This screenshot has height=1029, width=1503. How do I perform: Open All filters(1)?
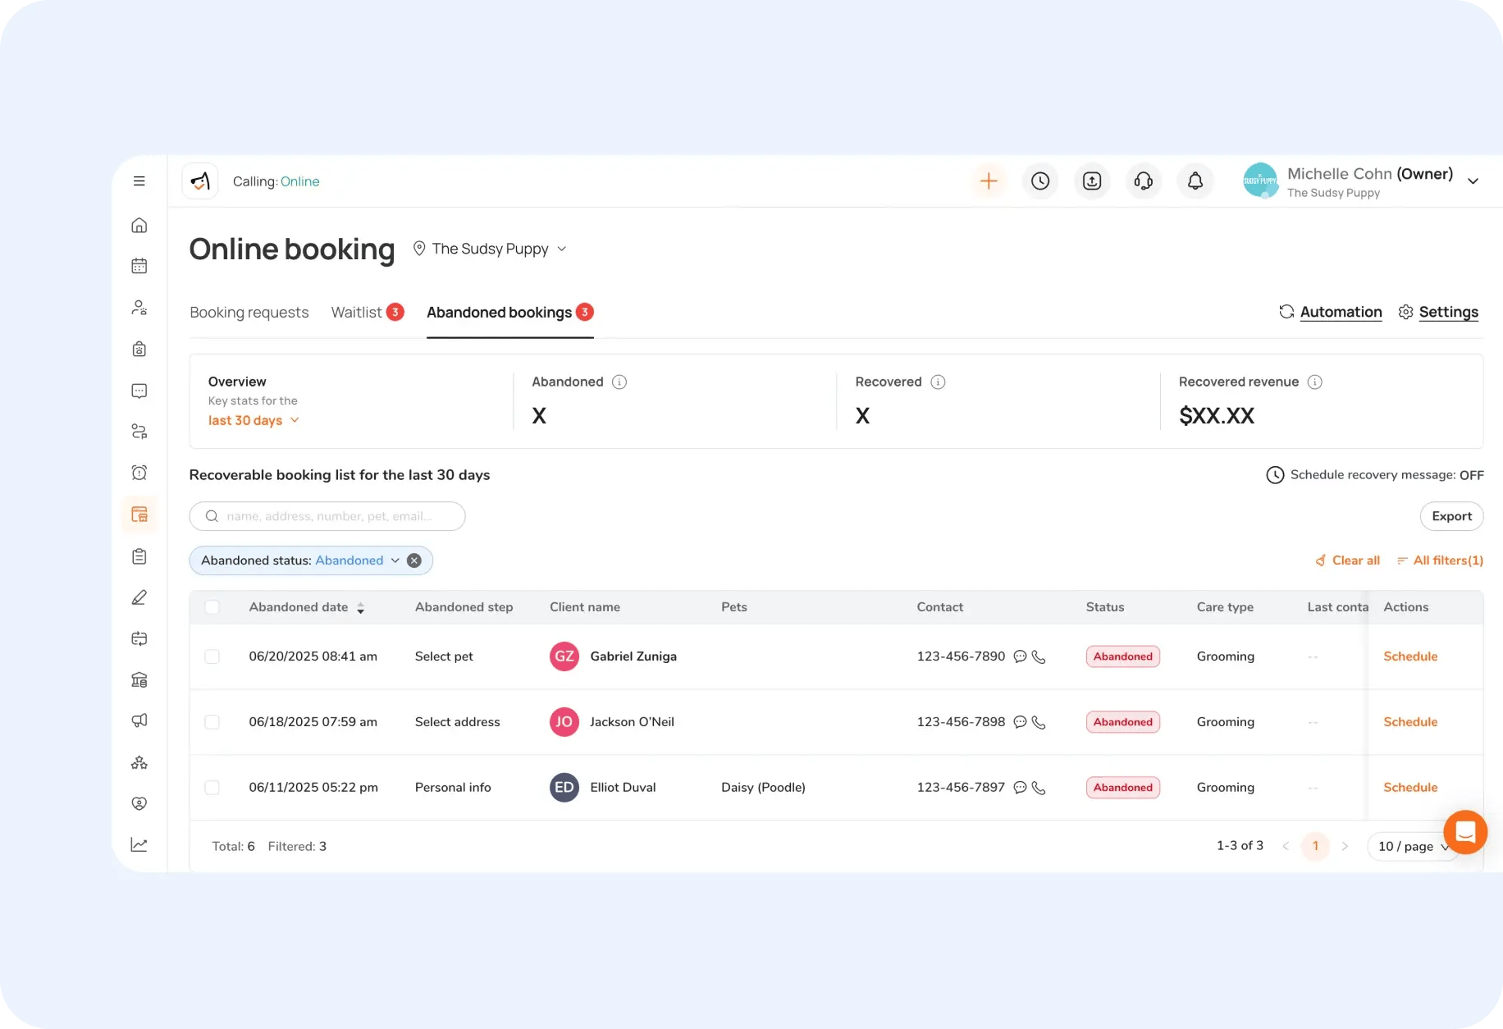[x=1440, y=560]
